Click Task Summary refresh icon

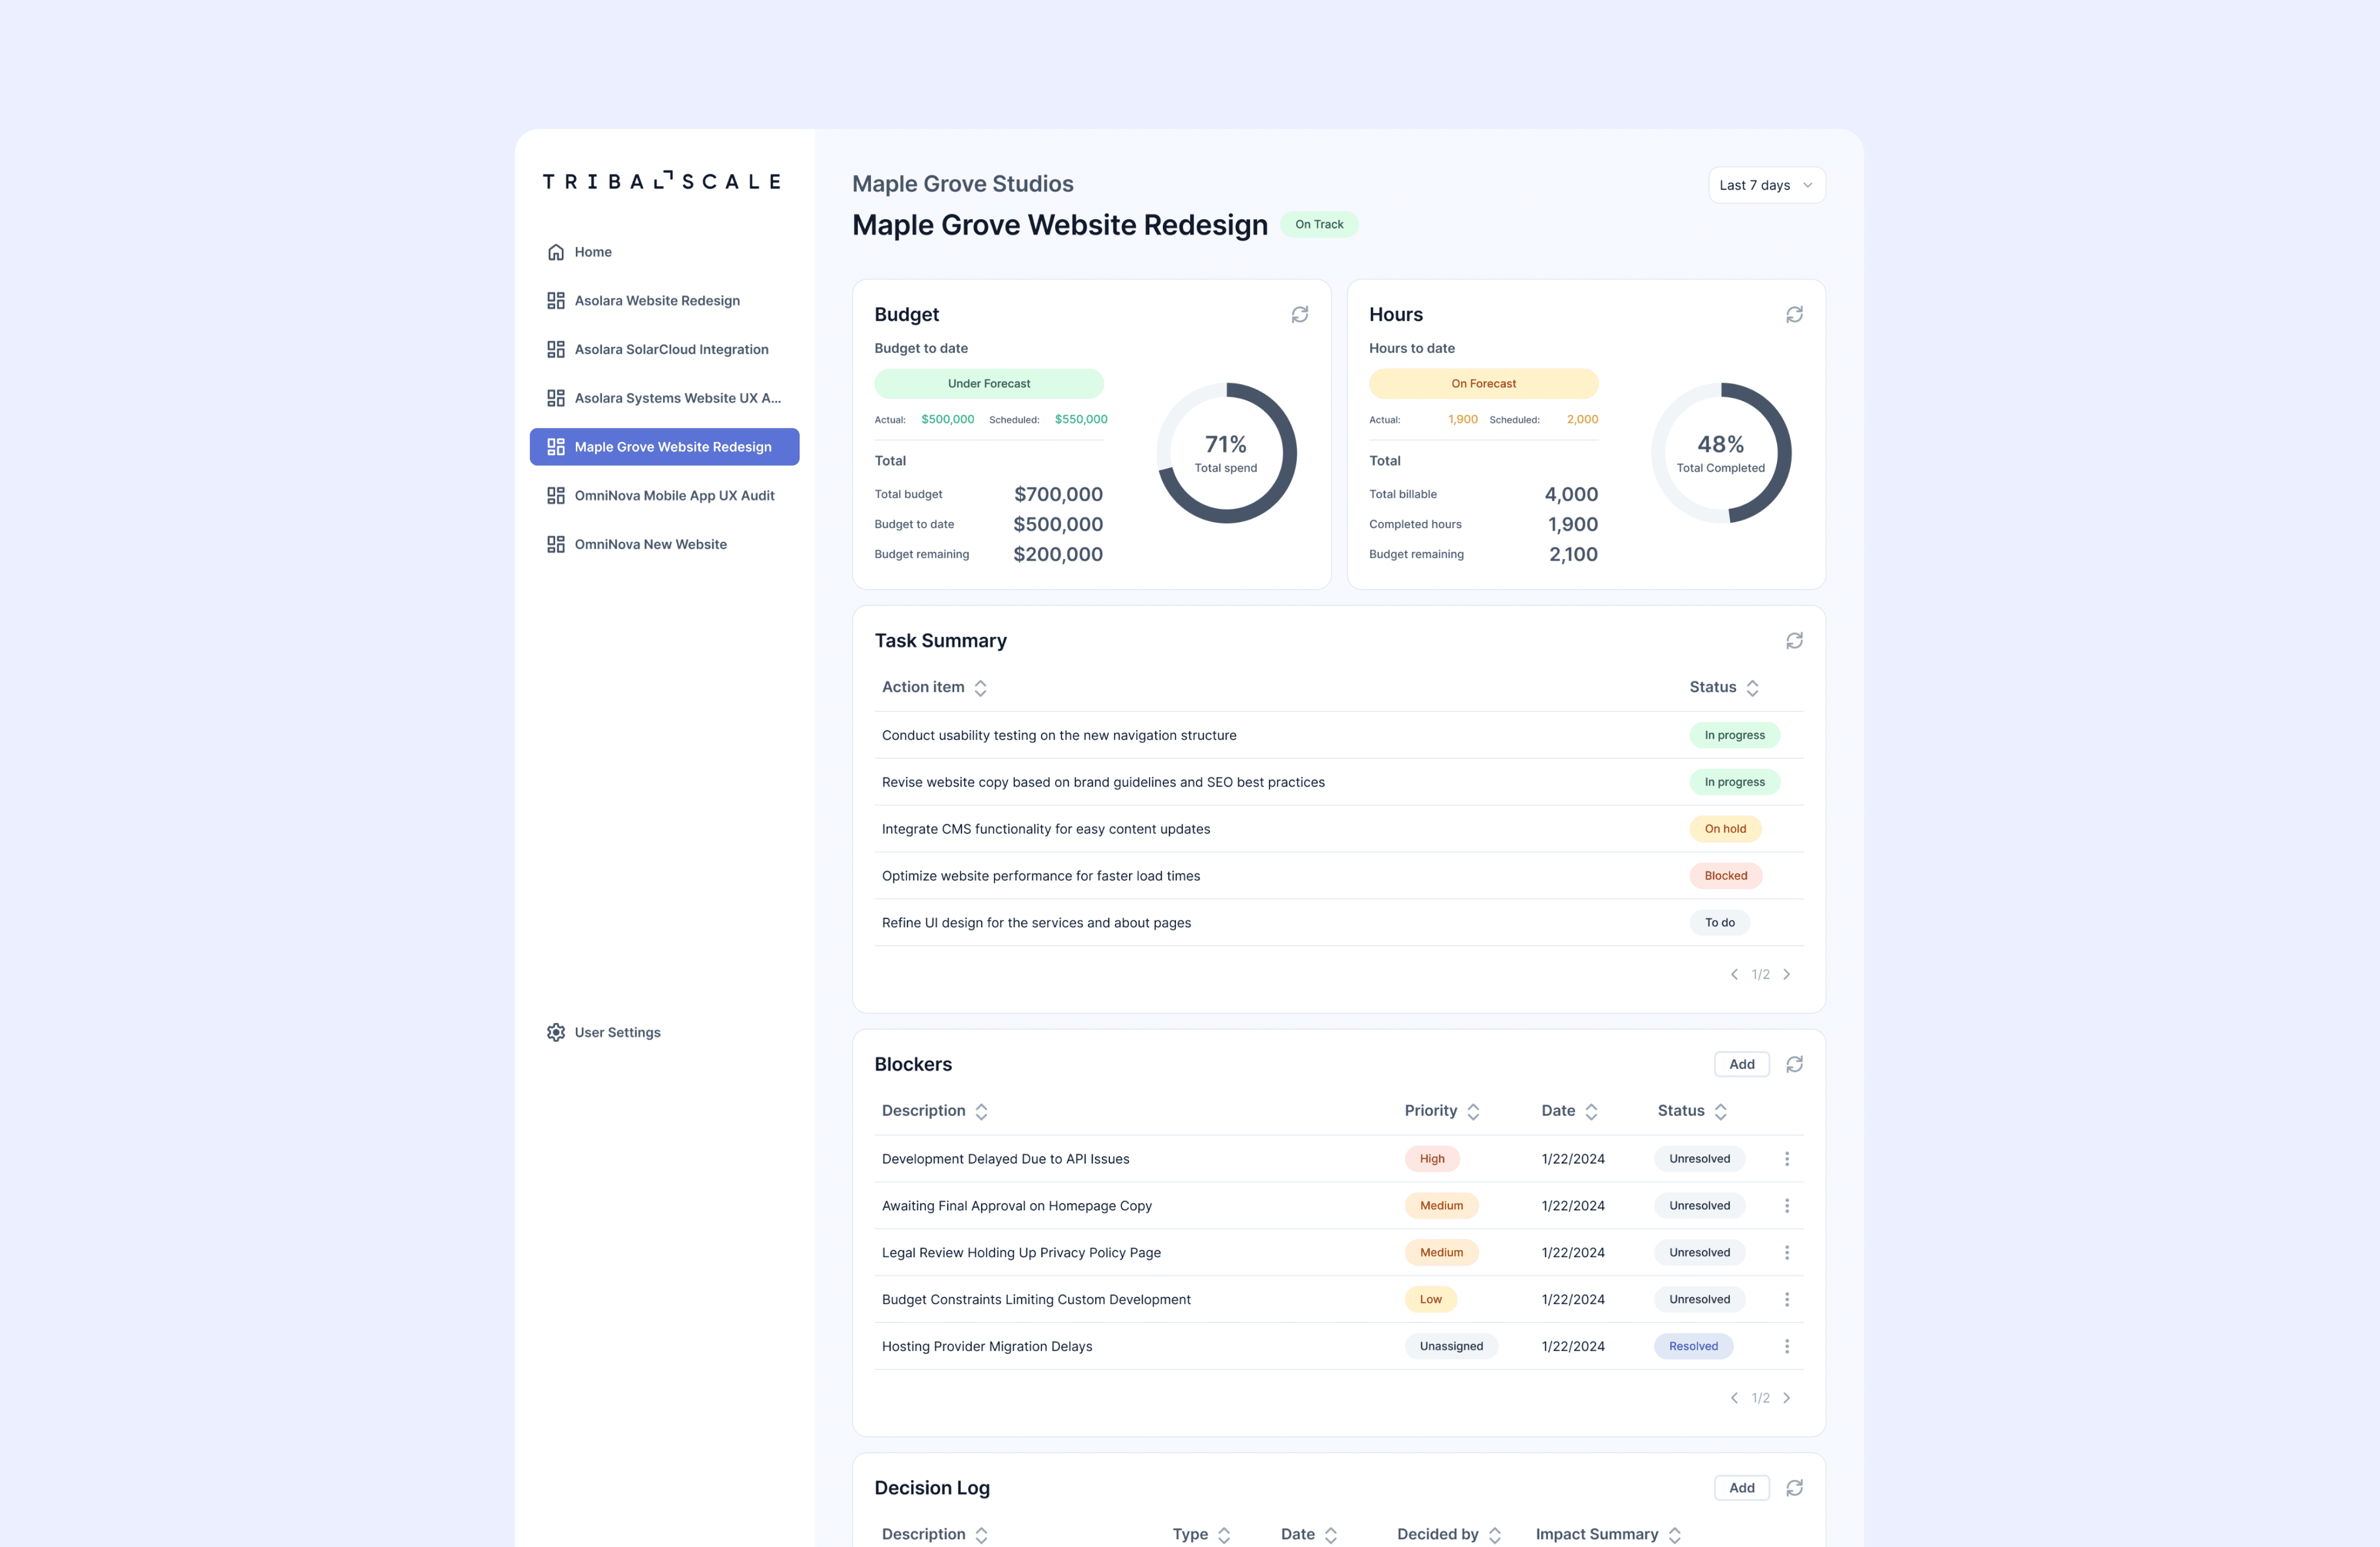click(x=1794, y=640)
